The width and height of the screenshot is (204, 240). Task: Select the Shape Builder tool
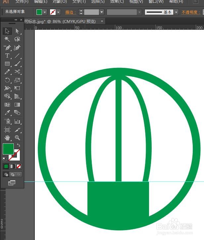point(7,96)
